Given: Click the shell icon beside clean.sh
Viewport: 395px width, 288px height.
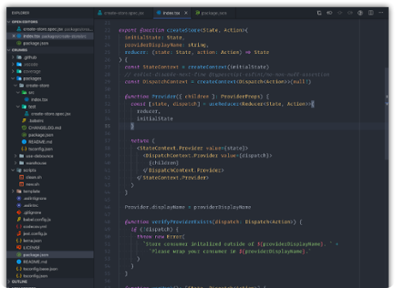Looking at the screenshot, I should (22, 178).
